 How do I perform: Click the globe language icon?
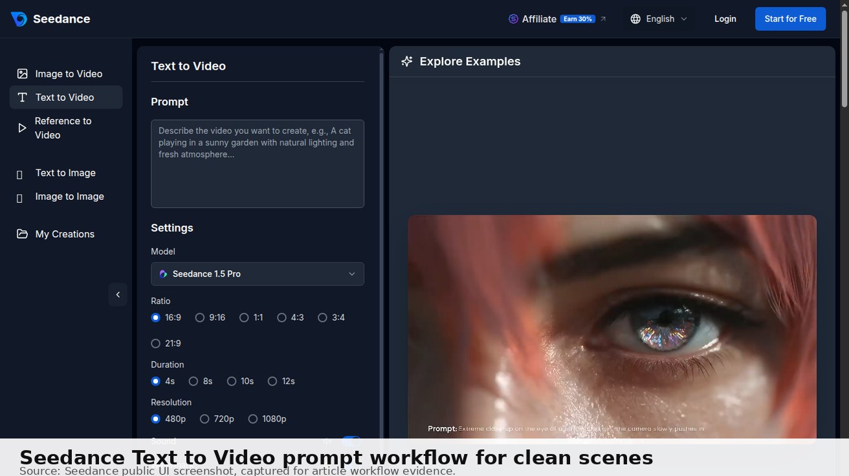[x=635, y=19]
